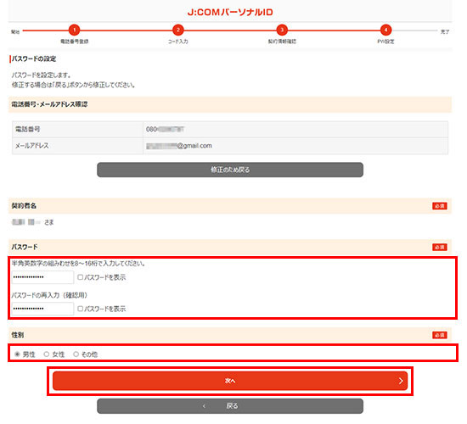The width and height of the screenshot is (467, 424).
Task: Click the red 次へ button
Action: pos(230,381)
